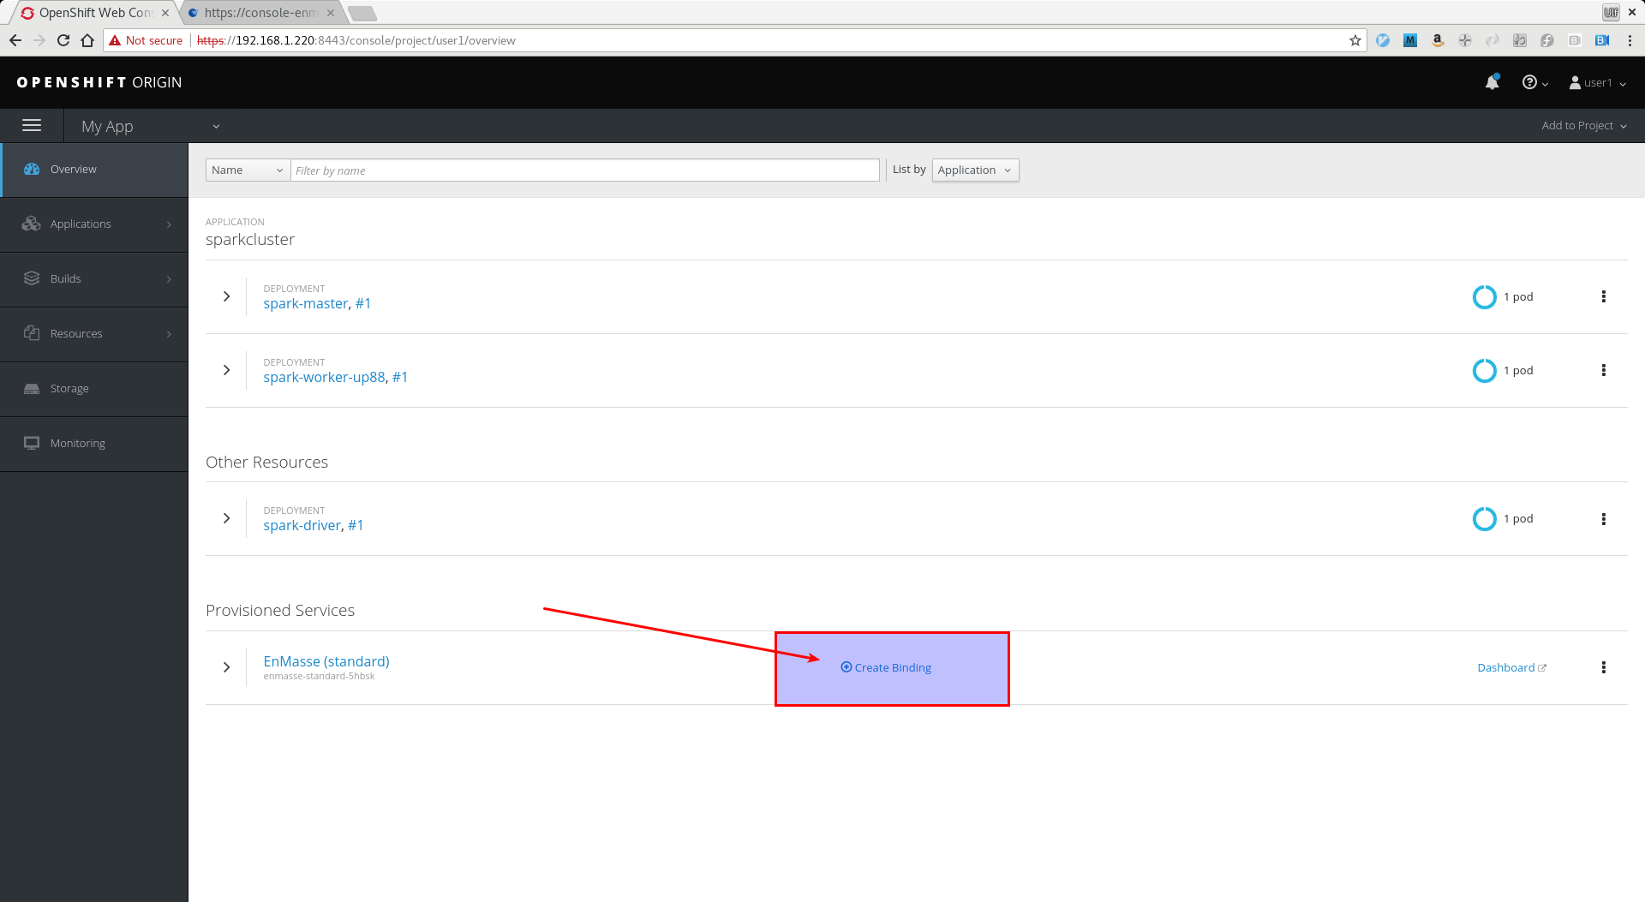Image resolution: width=1645 pixels, height=902 pixels.
Task: Click the Storage drive icon
Action: point(32,388)
